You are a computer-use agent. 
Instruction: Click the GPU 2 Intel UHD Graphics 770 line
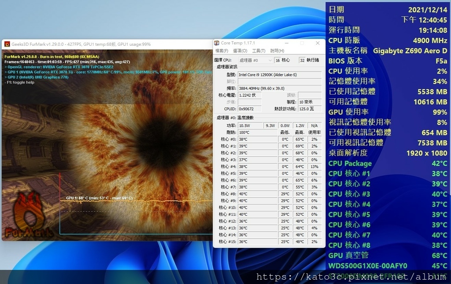coord(37,77)
